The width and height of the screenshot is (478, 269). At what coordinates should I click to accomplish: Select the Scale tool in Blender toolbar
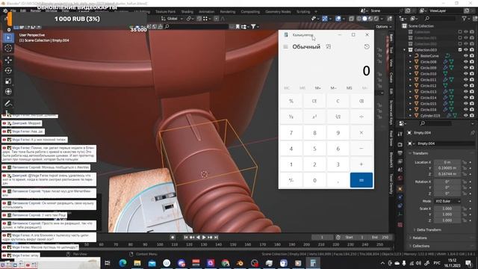tap(8, 81)
